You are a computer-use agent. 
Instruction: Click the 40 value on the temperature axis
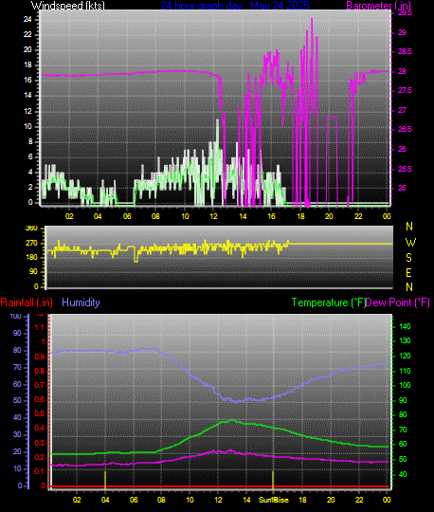coord(403,474)
